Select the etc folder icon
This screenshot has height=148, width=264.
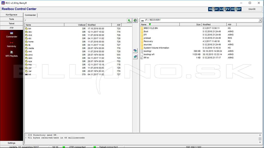point(27,38)
